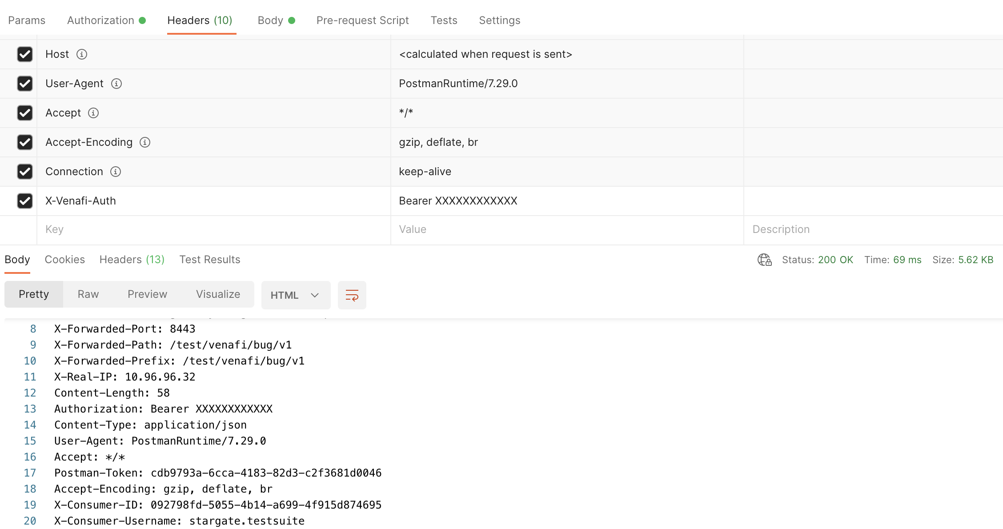1003x529 pixels.
Task: Click the info icon beside User-Agent
Action: pos(116,84)
